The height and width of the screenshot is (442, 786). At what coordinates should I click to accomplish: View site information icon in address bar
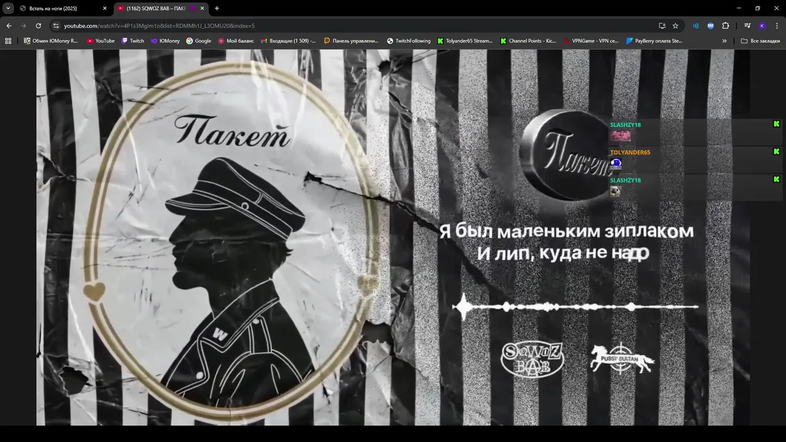[56, 26]
